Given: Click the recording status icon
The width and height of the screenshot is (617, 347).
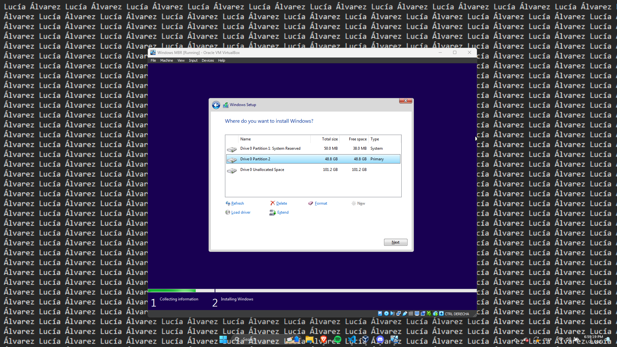Looking at the screenshot, I should tap(423, 314).
